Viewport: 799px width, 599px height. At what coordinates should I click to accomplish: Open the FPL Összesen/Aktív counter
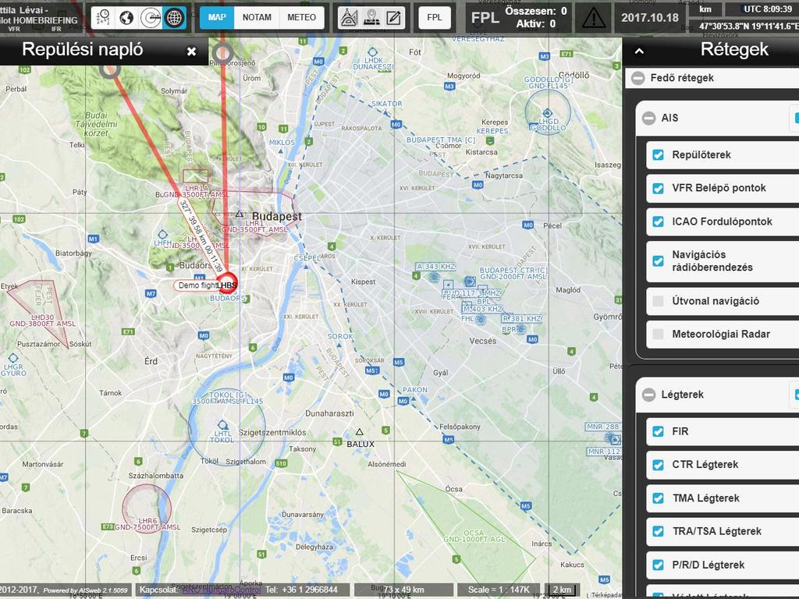click(x=519, y=17)
